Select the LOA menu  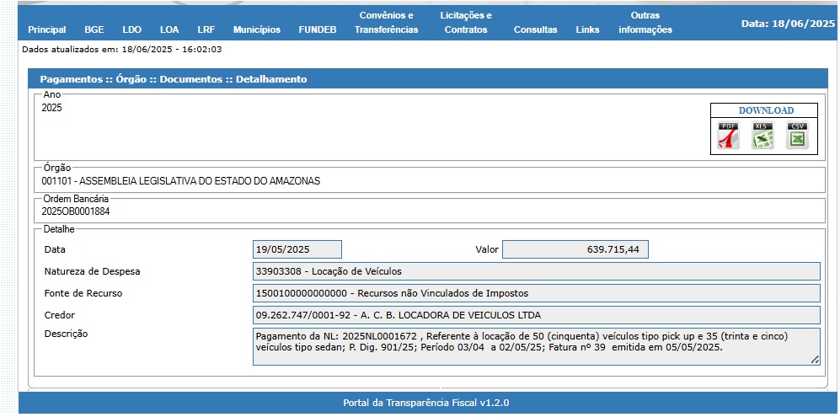click(x=169, y=29)
